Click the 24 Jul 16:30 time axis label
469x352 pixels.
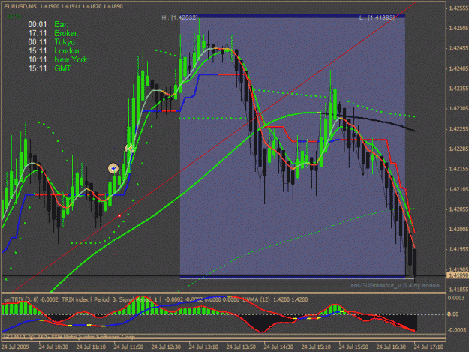(x=391, y=347)
